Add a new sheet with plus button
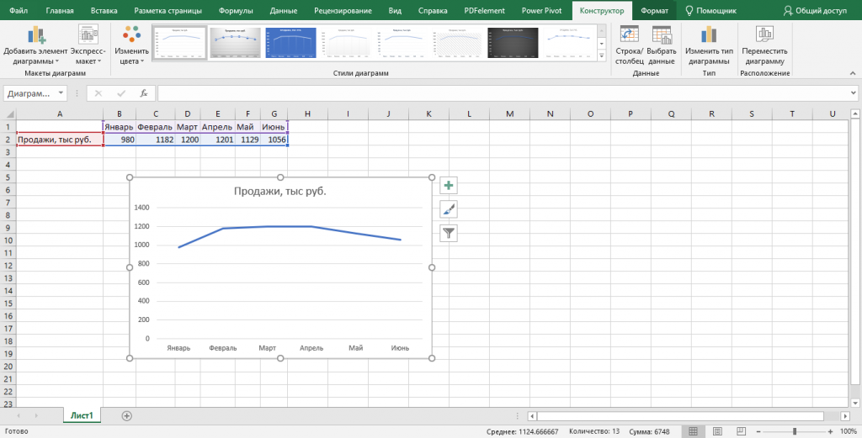This screenshot has height=438, width=862. tap(127, 416)
